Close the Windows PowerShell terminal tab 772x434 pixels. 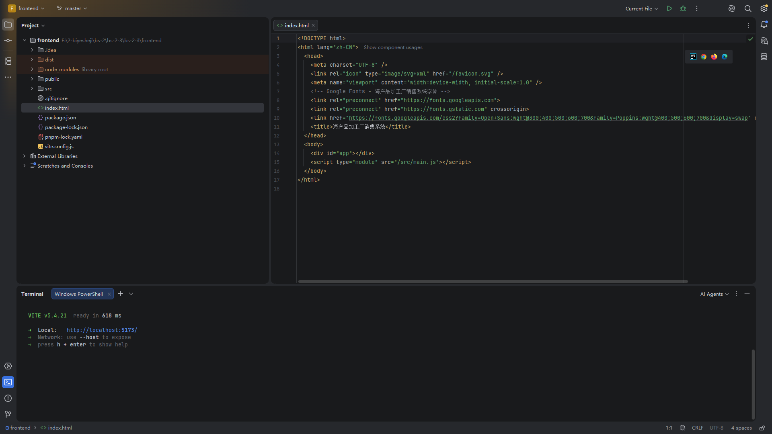(109, 294)
